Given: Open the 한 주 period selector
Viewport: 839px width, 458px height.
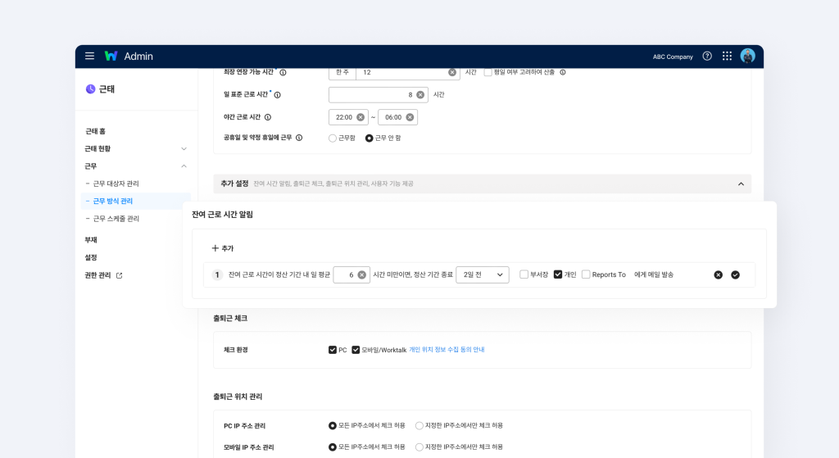Looking at the screenshot, I should click(342, 72).
